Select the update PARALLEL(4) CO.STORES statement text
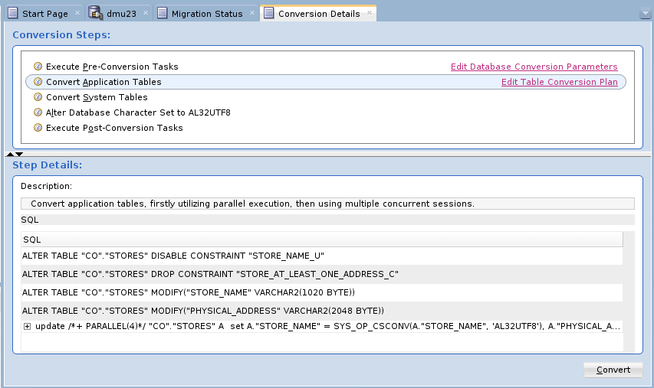Image resolution: width=654 pixels, height=388 pixels. click(x=328, y=326)
